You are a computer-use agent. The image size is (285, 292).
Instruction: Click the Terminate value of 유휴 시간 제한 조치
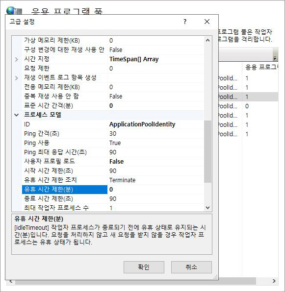pos(122,180)
